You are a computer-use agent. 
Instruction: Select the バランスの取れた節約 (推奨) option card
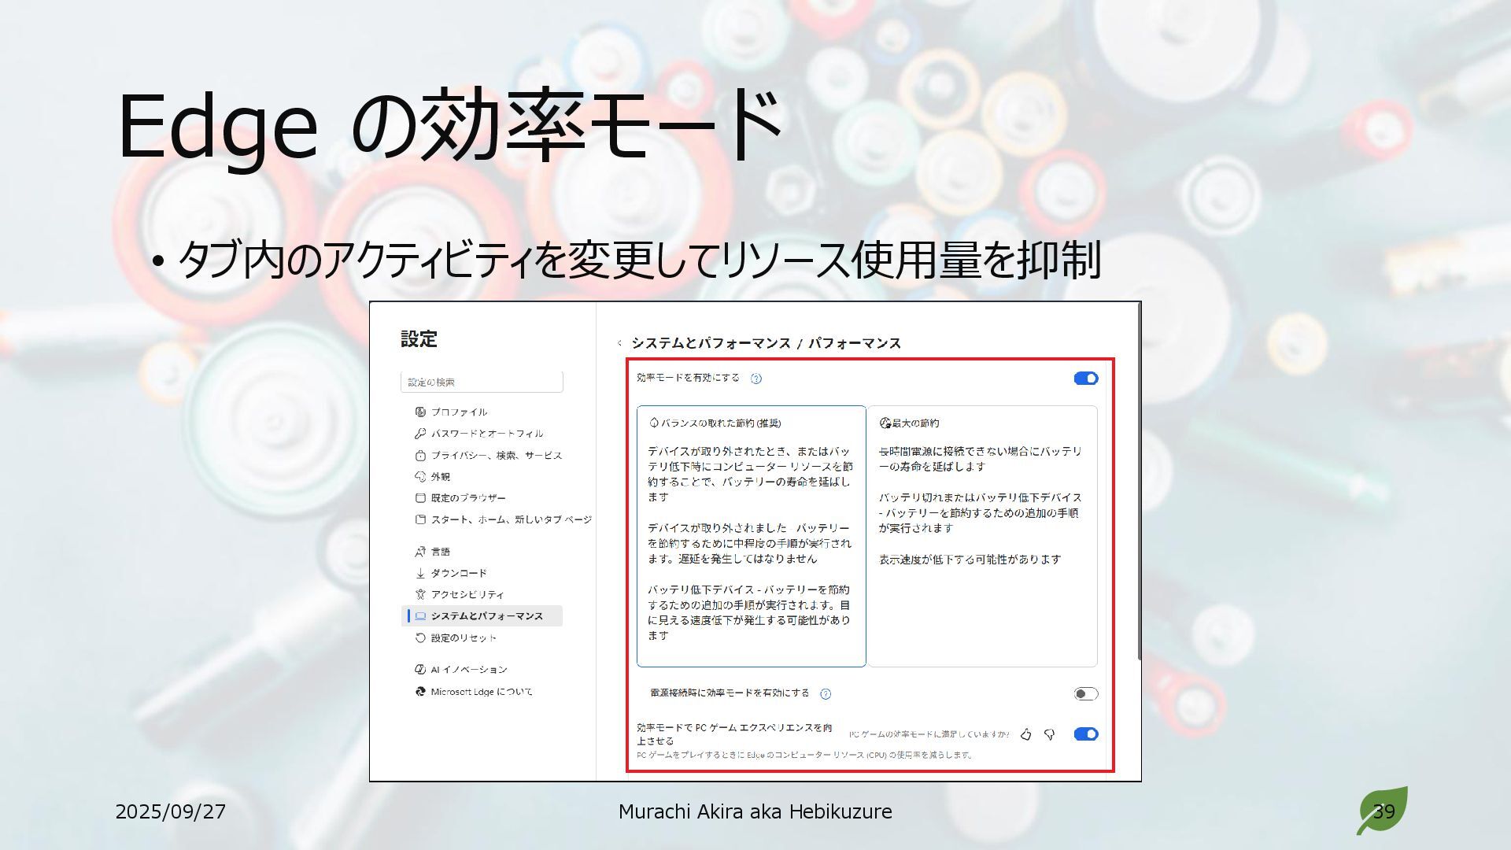[x=752, y=536]
